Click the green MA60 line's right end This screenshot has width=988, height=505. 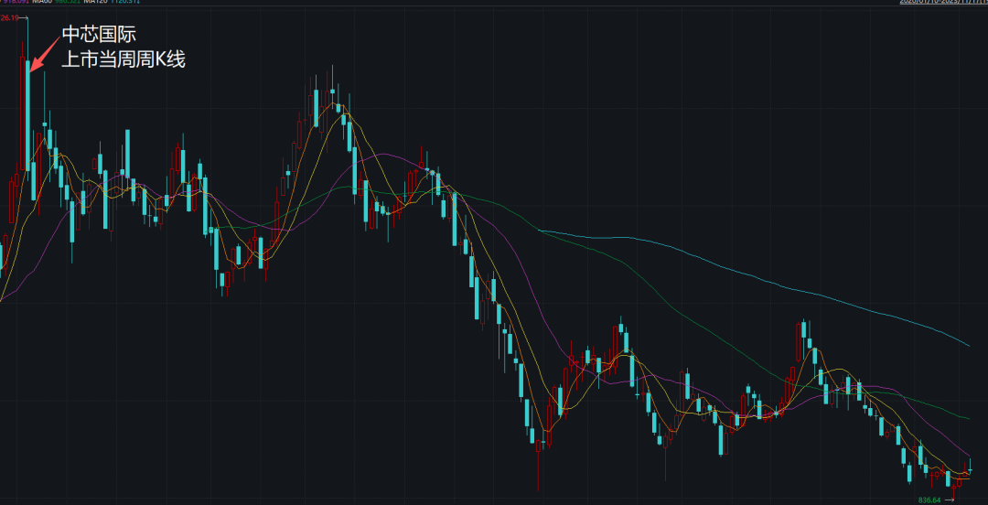[969, 418]
